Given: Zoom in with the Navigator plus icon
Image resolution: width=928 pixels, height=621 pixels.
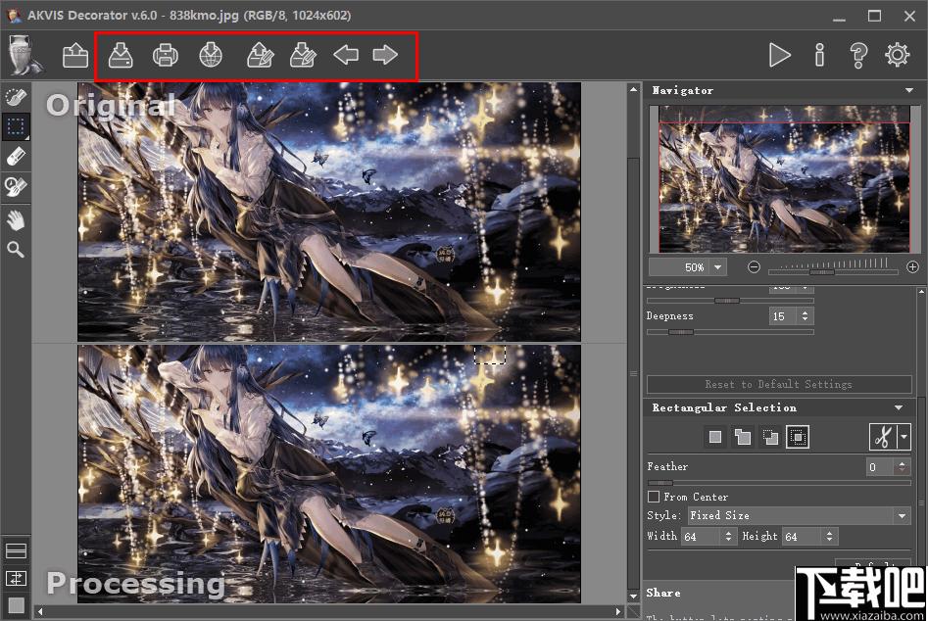Looking at the screenshot, I should point(912,267).
